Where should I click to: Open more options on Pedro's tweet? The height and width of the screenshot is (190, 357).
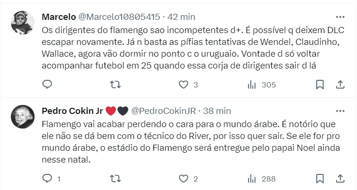tap(339, 111)
